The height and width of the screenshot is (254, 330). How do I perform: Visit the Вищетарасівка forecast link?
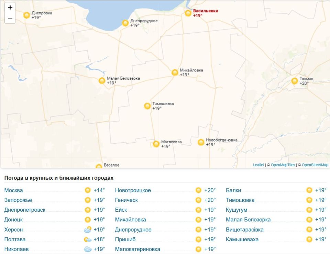click(x=245, y=230)
